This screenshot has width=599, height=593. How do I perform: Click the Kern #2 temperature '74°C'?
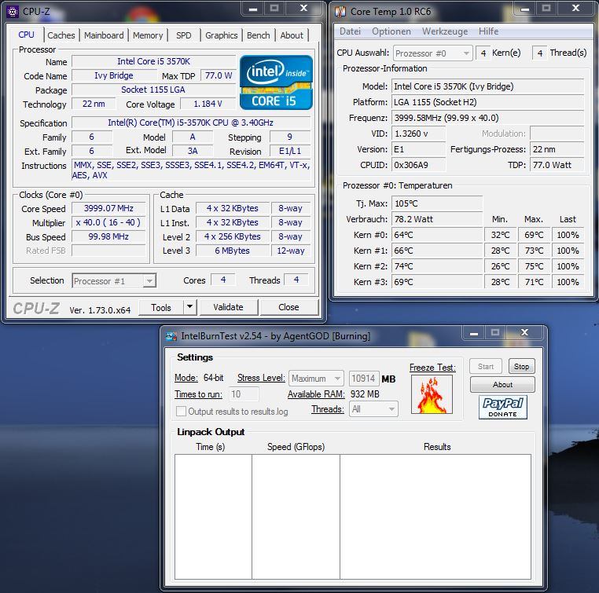point(436,266)
